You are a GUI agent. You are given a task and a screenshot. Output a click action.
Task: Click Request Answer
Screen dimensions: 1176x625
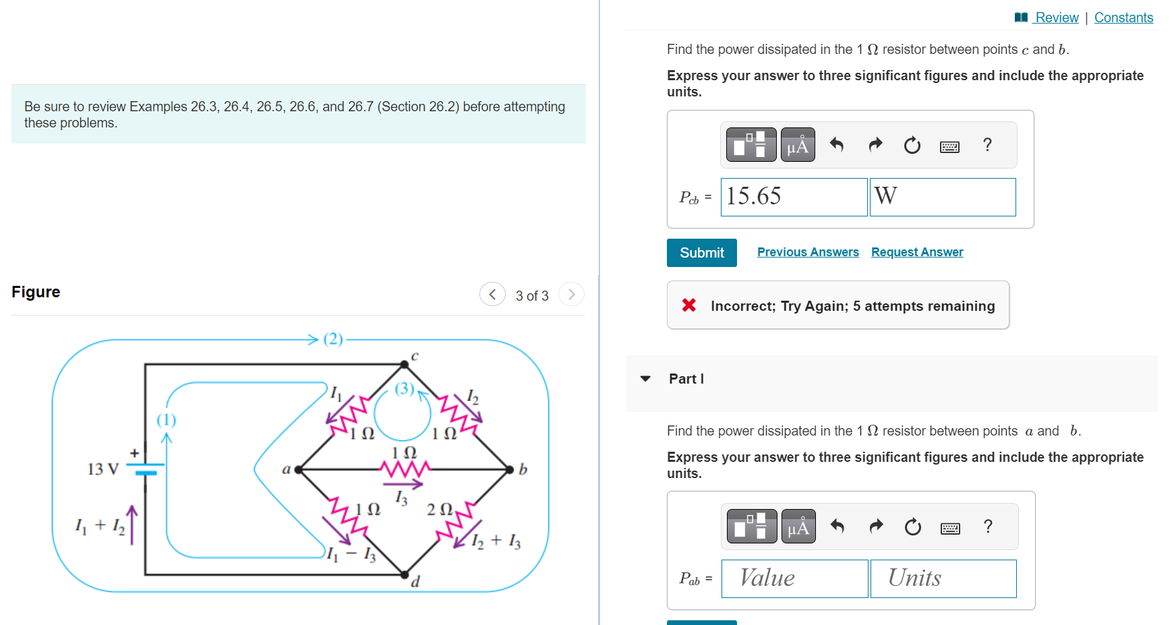tap(917, 251)
